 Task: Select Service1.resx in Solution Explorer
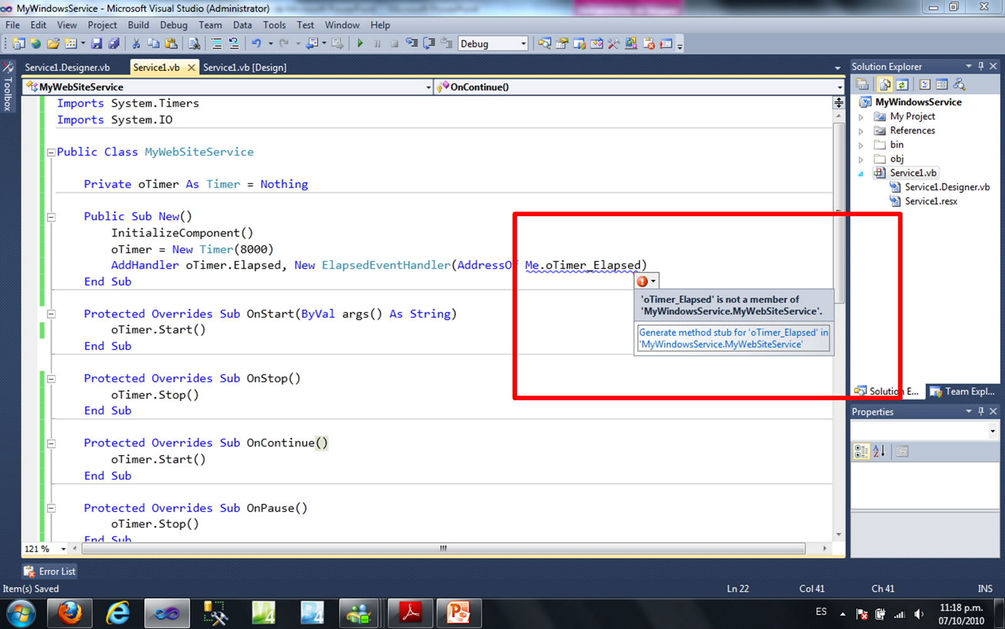[930, 201]
